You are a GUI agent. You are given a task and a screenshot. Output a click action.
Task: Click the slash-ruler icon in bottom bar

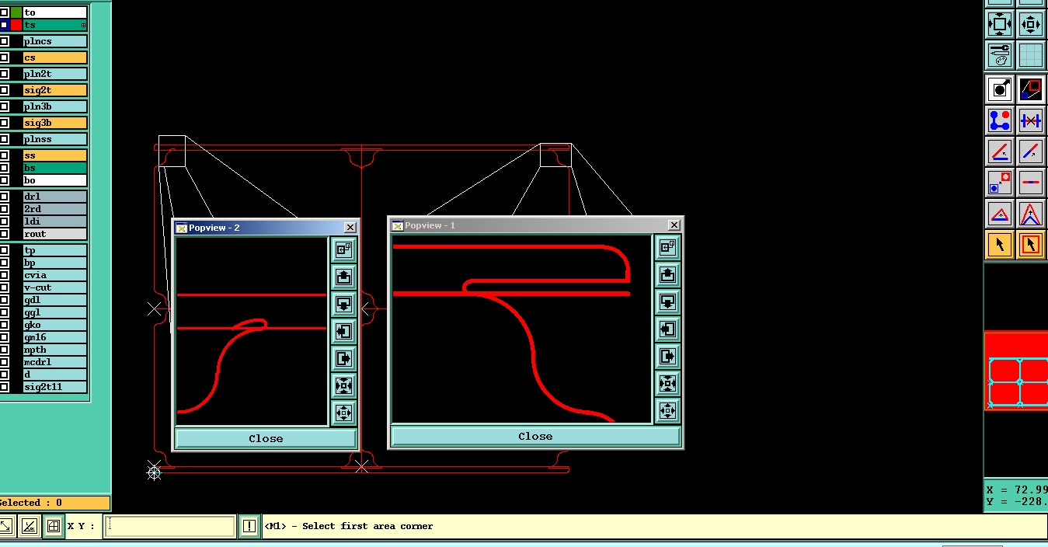[29, 526]
